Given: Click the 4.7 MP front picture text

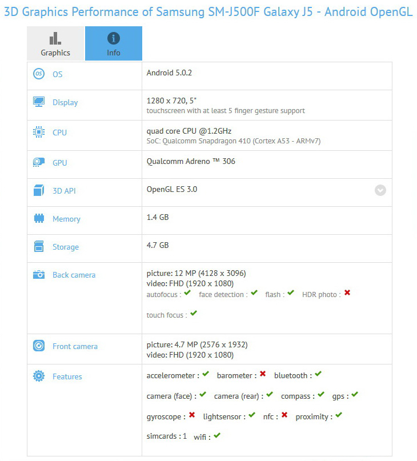Looking at the screenshot, I should click(x=197, y=345).
